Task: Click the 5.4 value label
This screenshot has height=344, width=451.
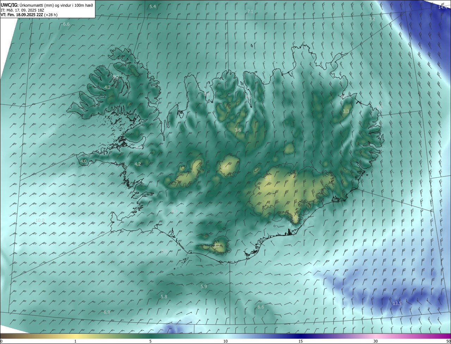Action: tap(153, 7)
